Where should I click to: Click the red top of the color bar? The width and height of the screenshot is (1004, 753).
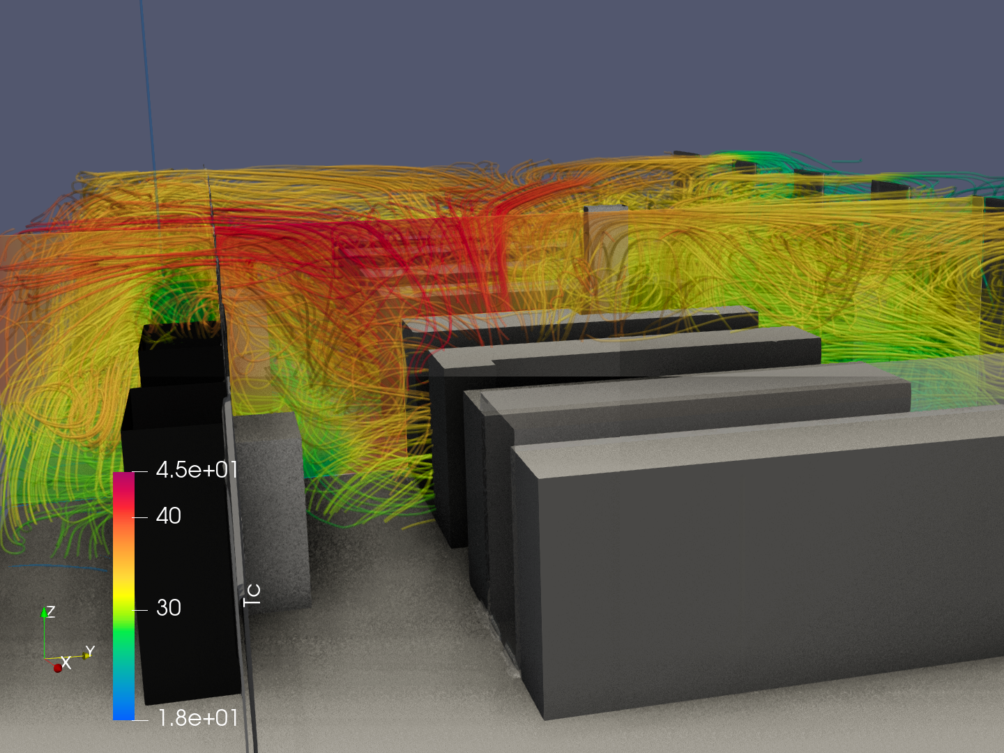pos(123,488)
